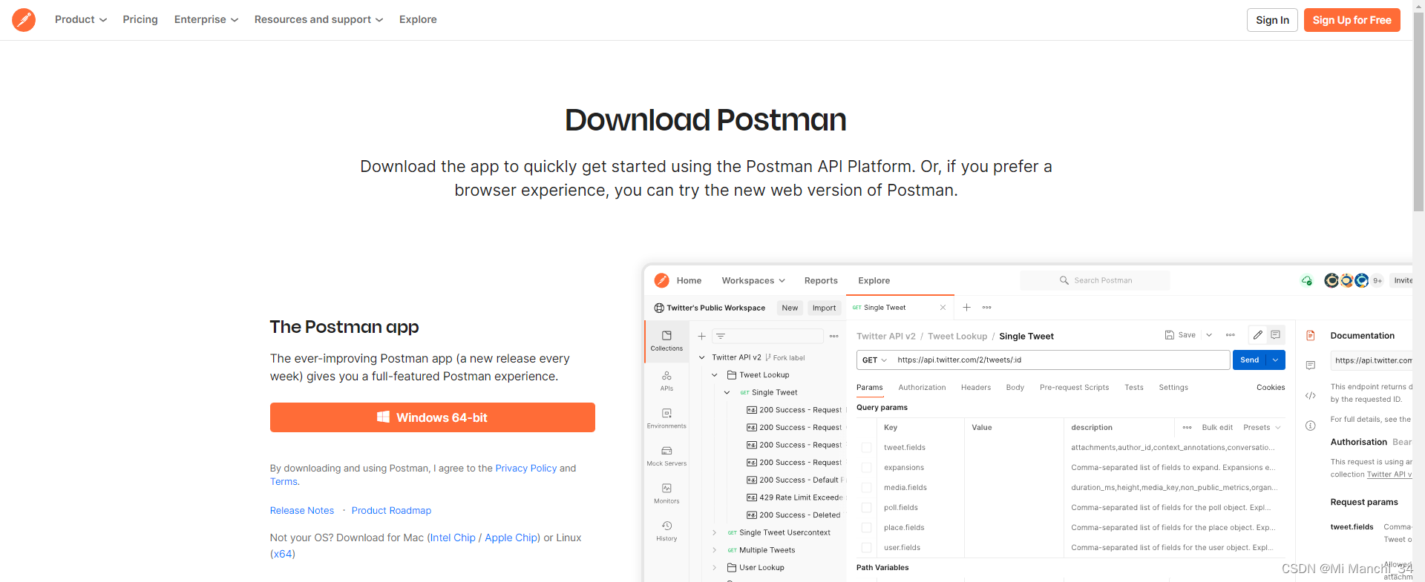Tick the user.fields checkbox
Image resolution: width=1425 pixels, height=582 pixels.
(866, 548)
